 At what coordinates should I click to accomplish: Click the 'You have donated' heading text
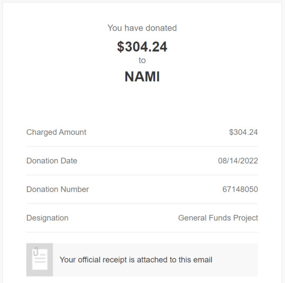click(x=142, y=28)
